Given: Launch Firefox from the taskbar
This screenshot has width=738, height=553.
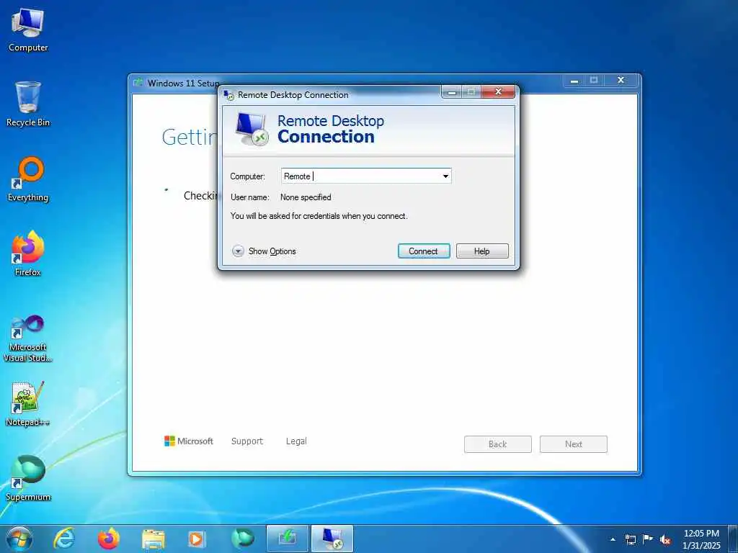Looking at the screenshot, I should pos(109,539).
